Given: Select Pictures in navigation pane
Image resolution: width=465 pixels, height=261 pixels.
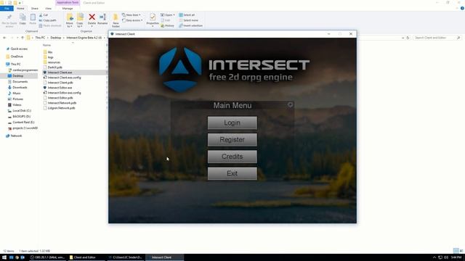Looking at the screenshot, I should coord(17,99).
